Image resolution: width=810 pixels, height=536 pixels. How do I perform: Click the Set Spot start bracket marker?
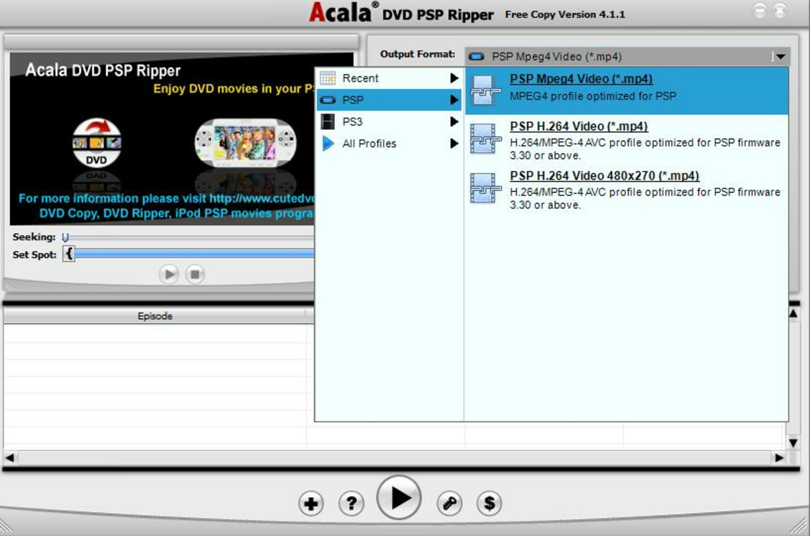68,254
